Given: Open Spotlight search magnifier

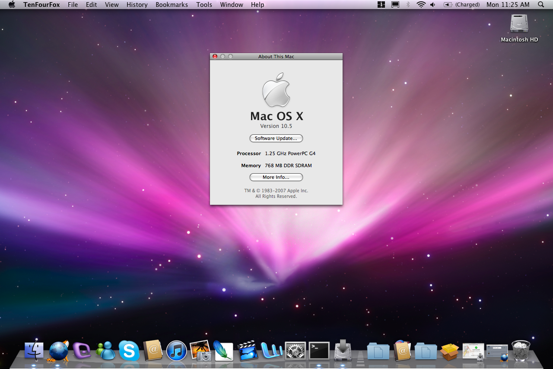Looking at the screenshot, I should (x=541, y=4).
